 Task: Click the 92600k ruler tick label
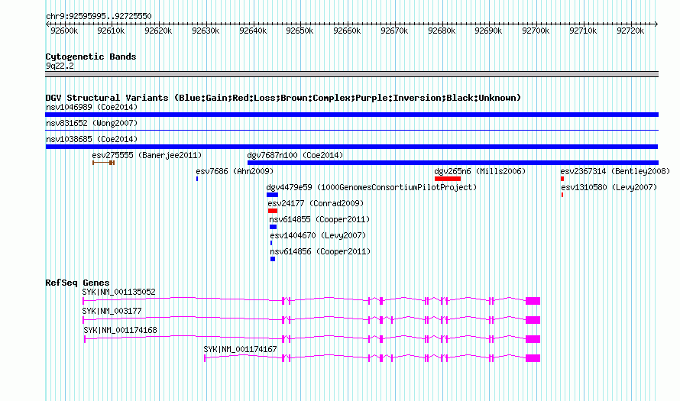tap(64, 31)
